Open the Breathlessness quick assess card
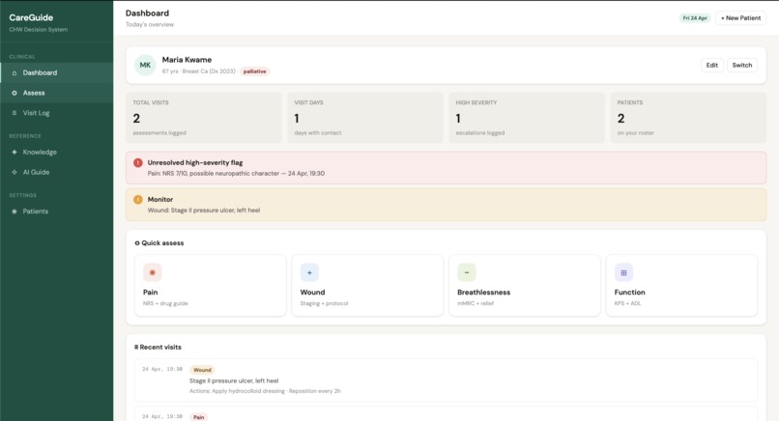This screenshot has width=779, height=421. coord(525,286)
